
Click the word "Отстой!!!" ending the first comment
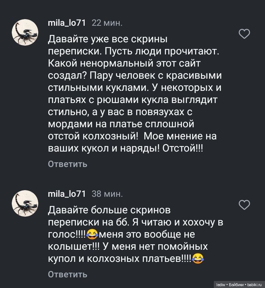(x=182, y=148)
